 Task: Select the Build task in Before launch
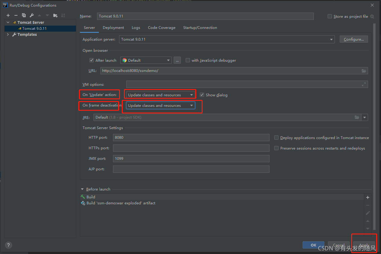point(222,197)
